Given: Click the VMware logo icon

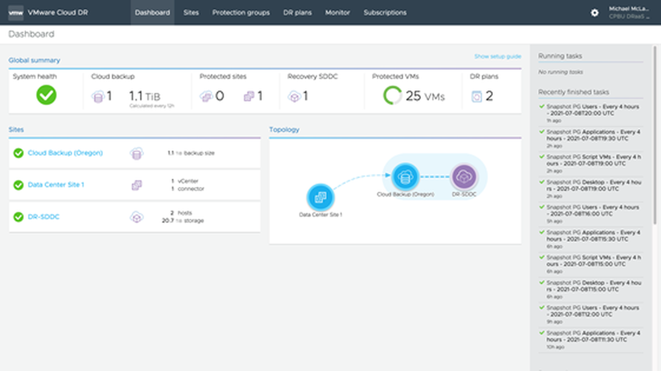Looking at the screenshot, I should click(x=16, y=12).
